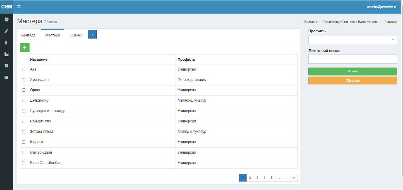Check the Рахматилло row checkbox
The height and width of the screenshot is (190, 403).
[24, 121]
